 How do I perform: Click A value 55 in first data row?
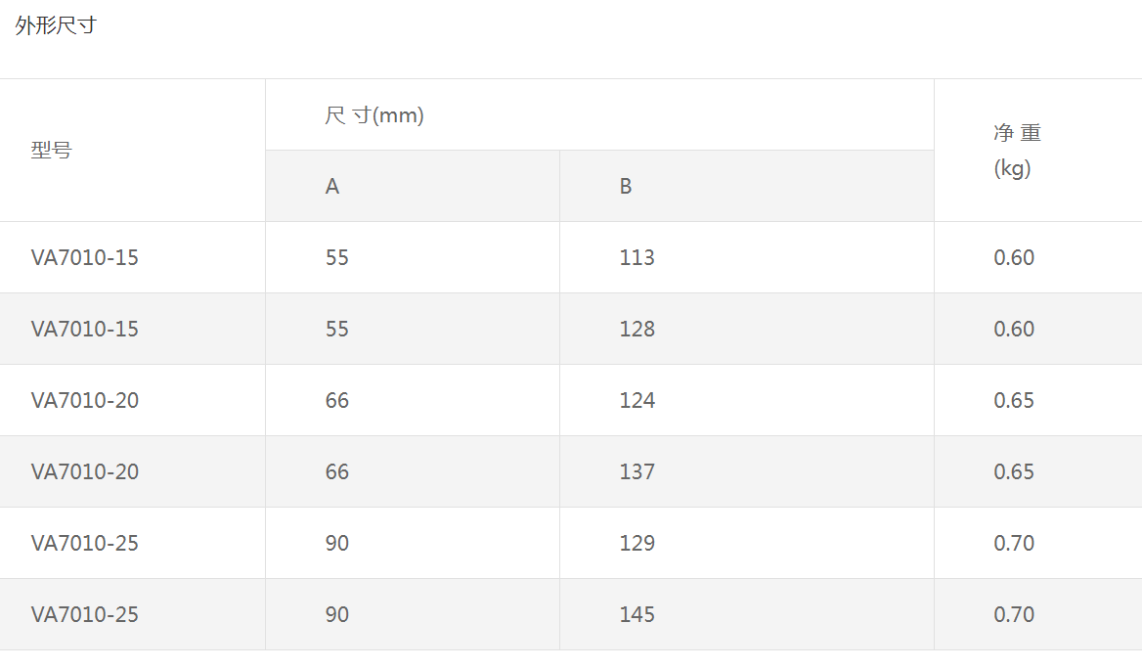tap(337, 257)
